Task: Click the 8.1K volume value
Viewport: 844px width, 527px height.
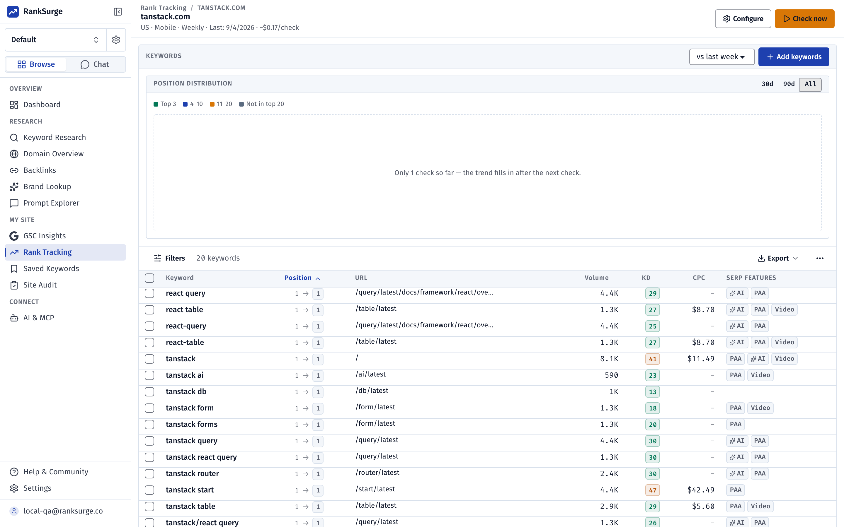Action: pos(609,359)
